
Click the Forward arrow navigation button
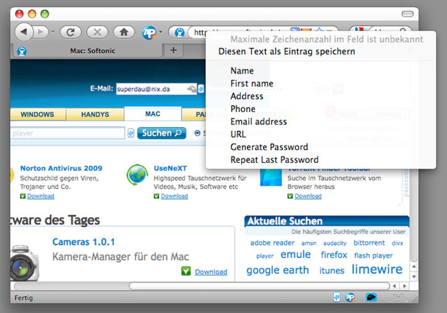[41, 32]
